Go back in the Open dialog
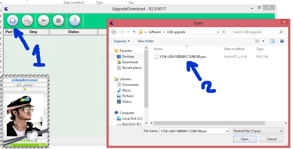This screenshot has width=293, height=149. click(x=114, y=32)
